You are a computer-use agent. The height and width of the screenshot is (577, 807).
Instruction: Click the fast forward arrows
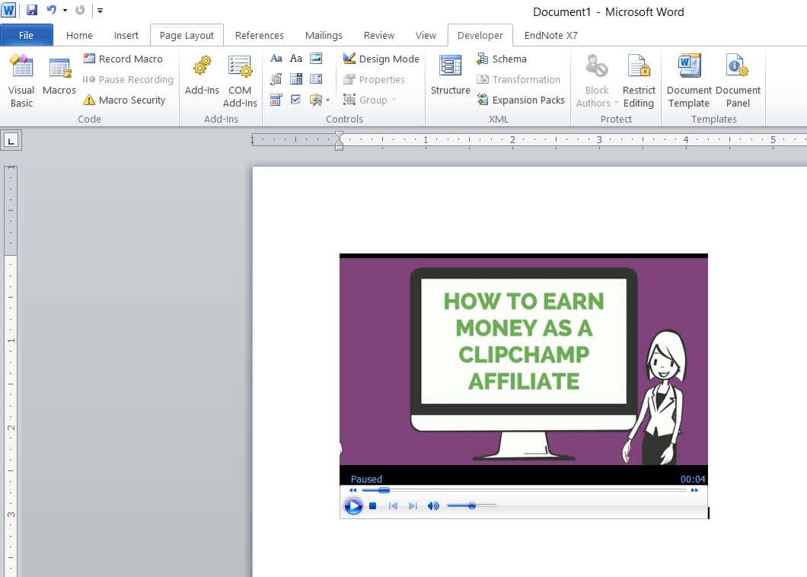(694, 490)
